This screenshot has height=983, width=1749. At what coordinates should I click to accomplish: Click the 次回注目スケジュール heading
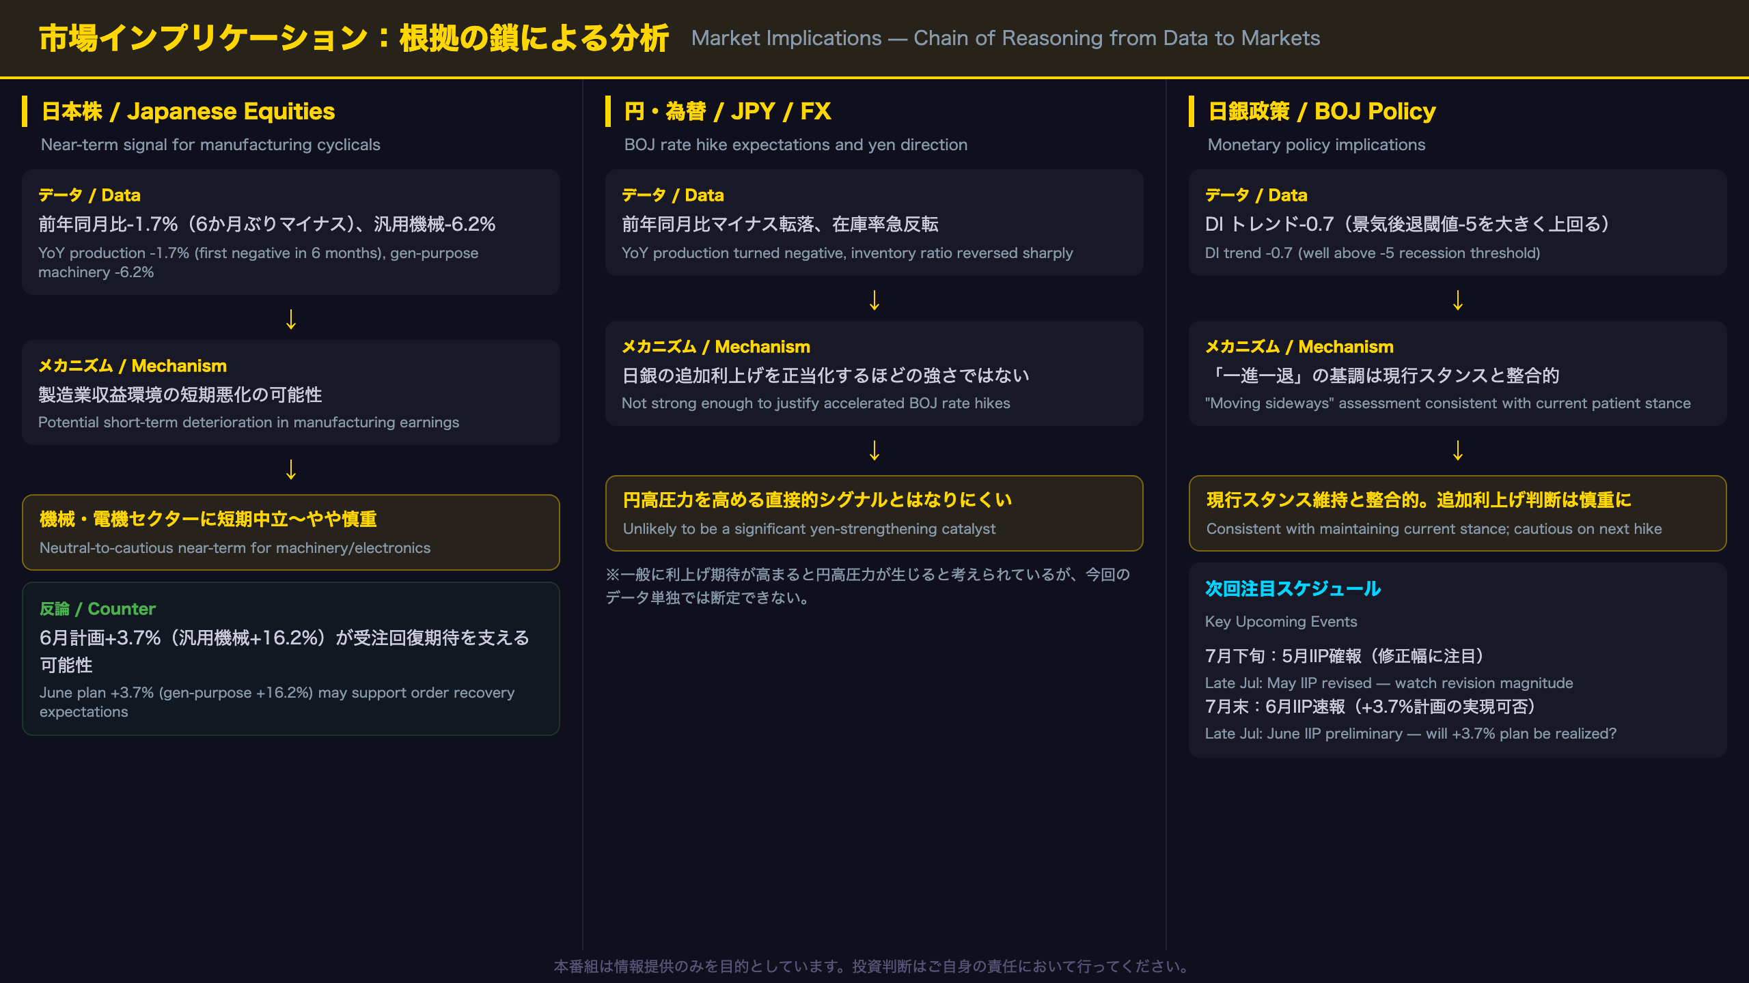click(1293, 588)
